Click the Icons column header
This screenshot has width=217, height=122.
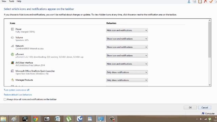(13, 23)
